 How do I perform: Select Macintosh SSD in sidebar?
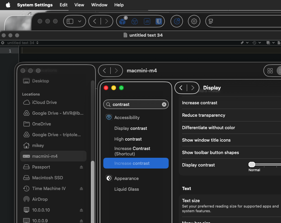click(53, 178)
